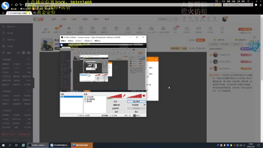Click the AD icon in streamer toolbar

coord(104,28)
